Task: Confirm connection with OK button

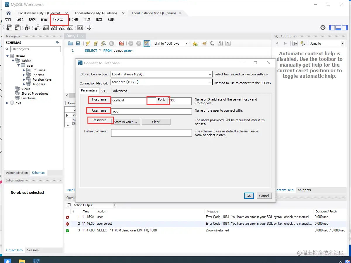Action: pyautogui.click(x=249, y=196)
